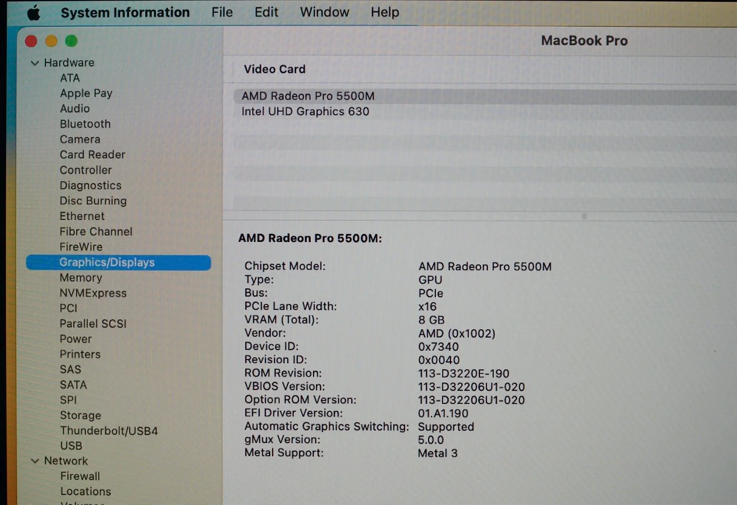Select Disc Burning in the sidebar

click(93, 201)
